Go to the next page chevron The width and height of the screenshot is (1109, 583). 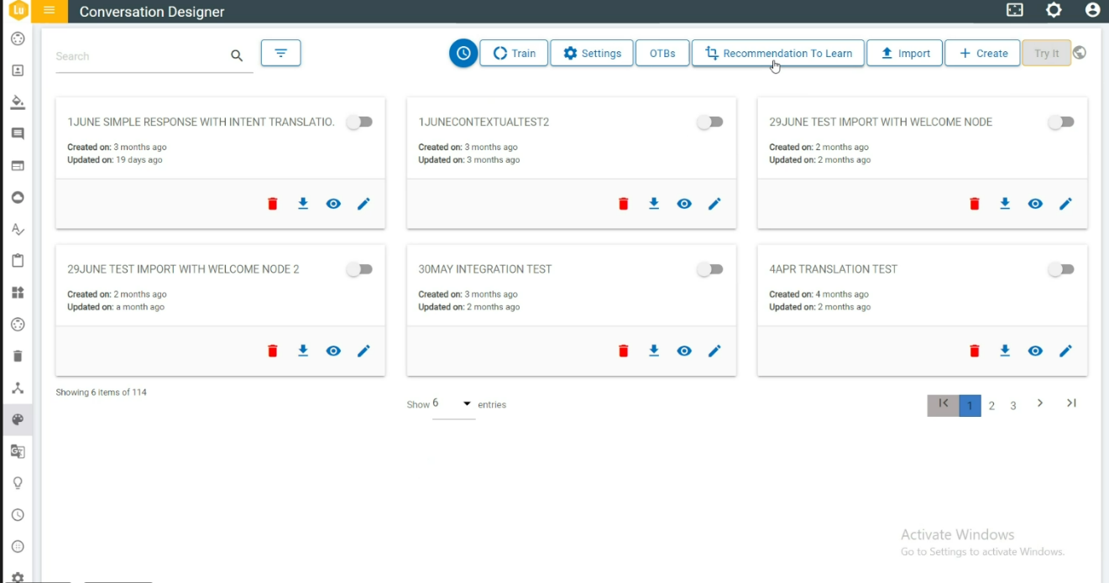[x=1039, y=403]
